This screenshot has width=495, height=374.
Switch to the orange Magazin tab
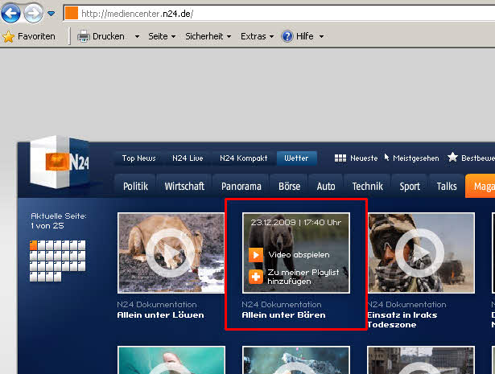(481, 187)
